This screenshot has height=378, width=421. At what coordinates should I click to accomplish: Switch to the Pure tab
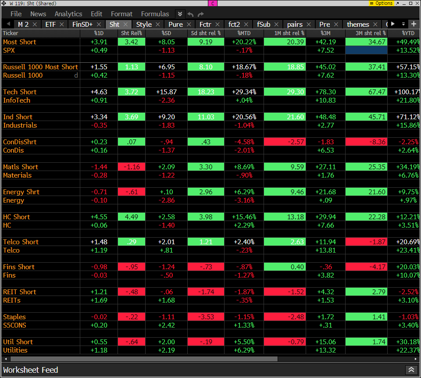pos(175,24)
